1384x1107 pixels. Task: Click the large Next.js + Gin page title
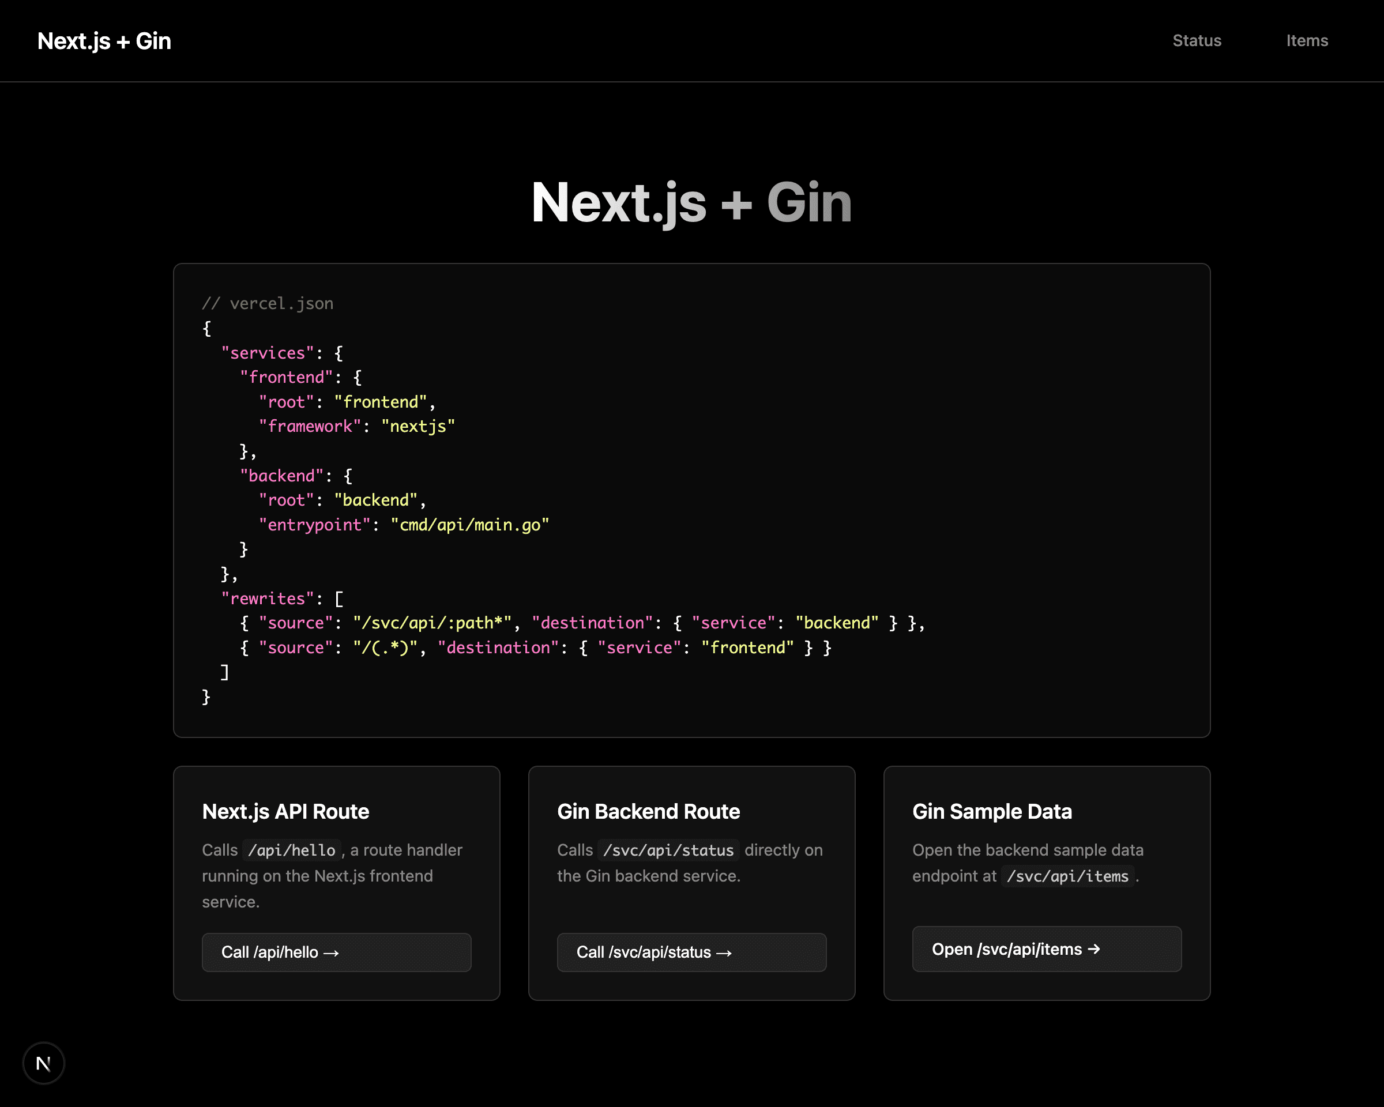[692, 203]
